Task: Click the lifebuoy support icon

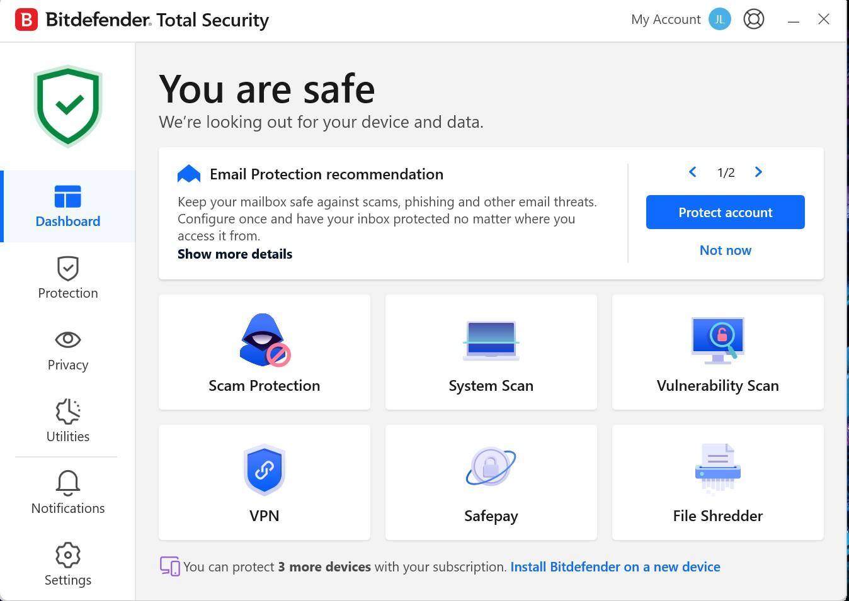Action: click(753, 20)
